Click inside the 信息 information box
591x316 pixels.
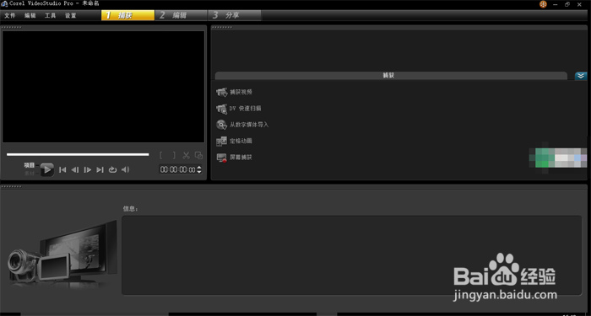[351, 255]
